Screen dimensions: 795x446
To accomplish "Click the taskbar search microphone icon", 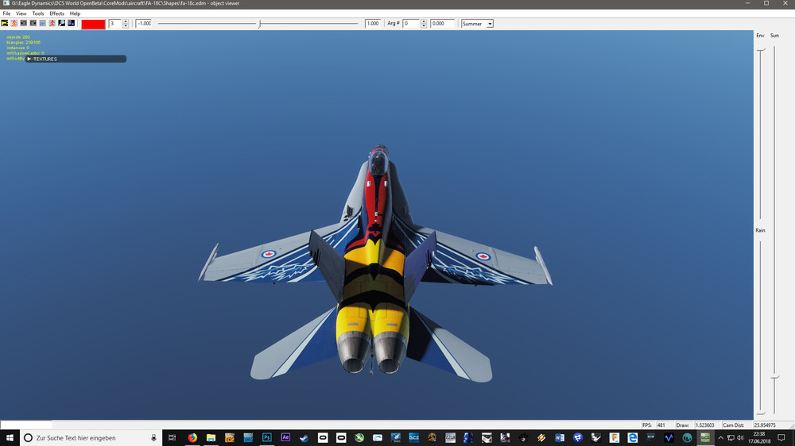I will click(153, 438).
